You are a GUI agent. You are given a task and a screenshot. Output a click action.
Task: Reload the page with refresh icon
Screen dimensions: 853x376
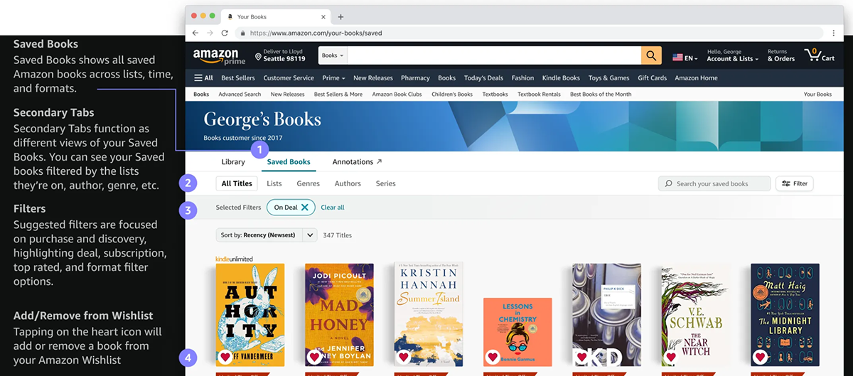pyautogui.click(x=225, y=33)
